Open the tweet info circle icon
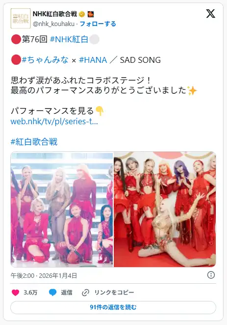This screenshot has height=325, width=227. tap(211, 275)
